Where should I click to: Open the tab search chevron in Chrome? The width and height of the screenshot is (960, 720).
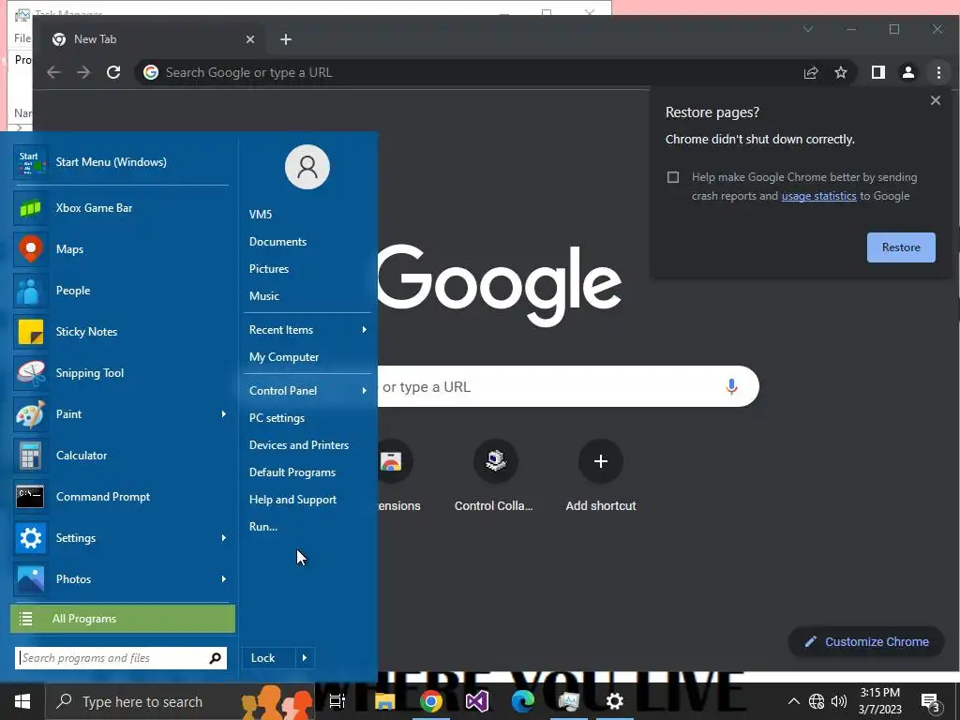(x=808, y=29)
